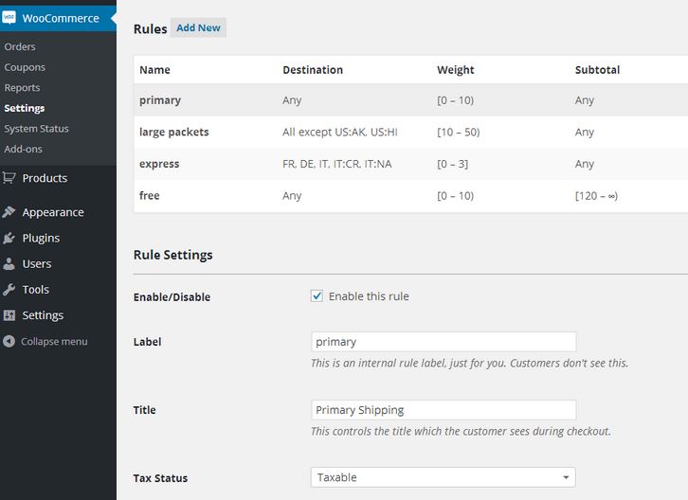The image size is (688, 500).
Task: Click the Settings sliders icon
Action: (x=9, y=315)
